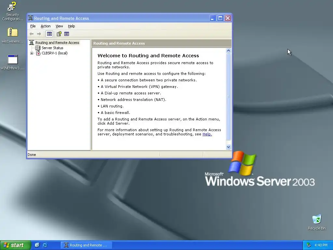
Task: Click the Done status bar text
Action: (x=32, y=155)
